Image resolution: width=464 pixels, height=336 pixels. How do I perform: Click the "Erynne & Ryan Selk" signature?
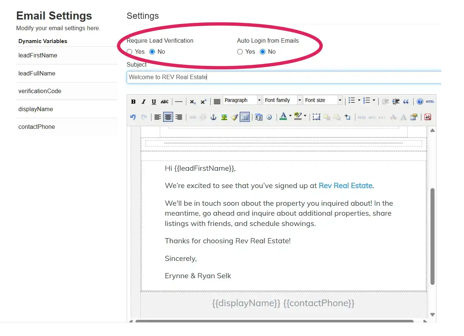(x=198, y=276)
